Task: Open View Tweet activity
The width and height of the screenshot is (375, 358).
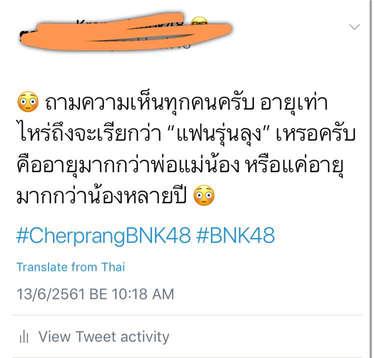Action: coord(104,336)
